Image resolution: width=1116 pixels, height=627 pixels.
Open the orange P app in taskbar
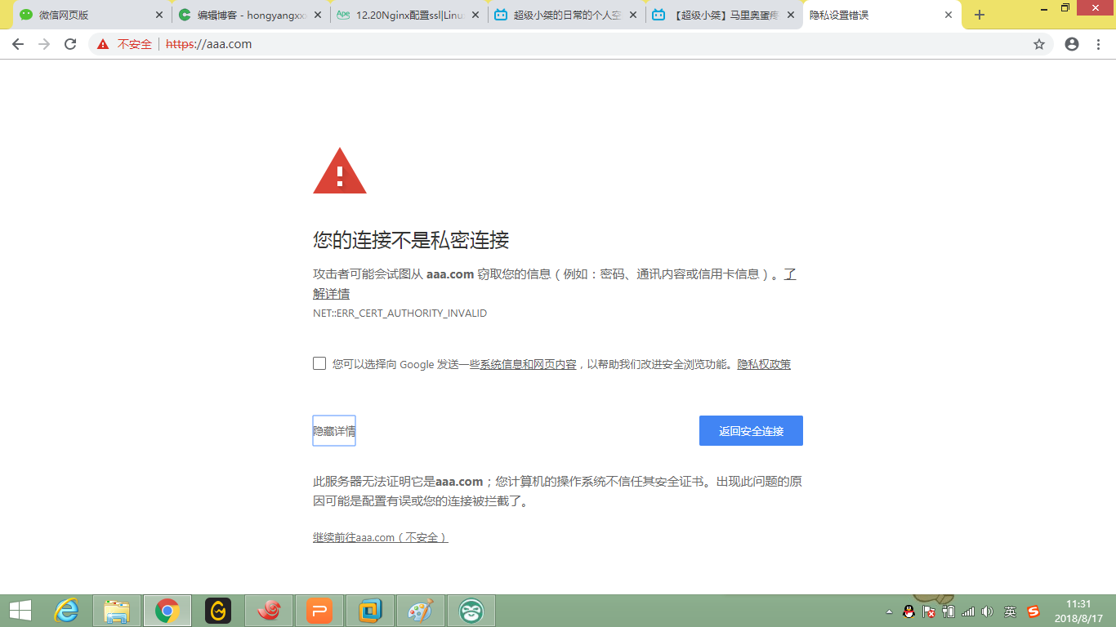tap(319, 611)
